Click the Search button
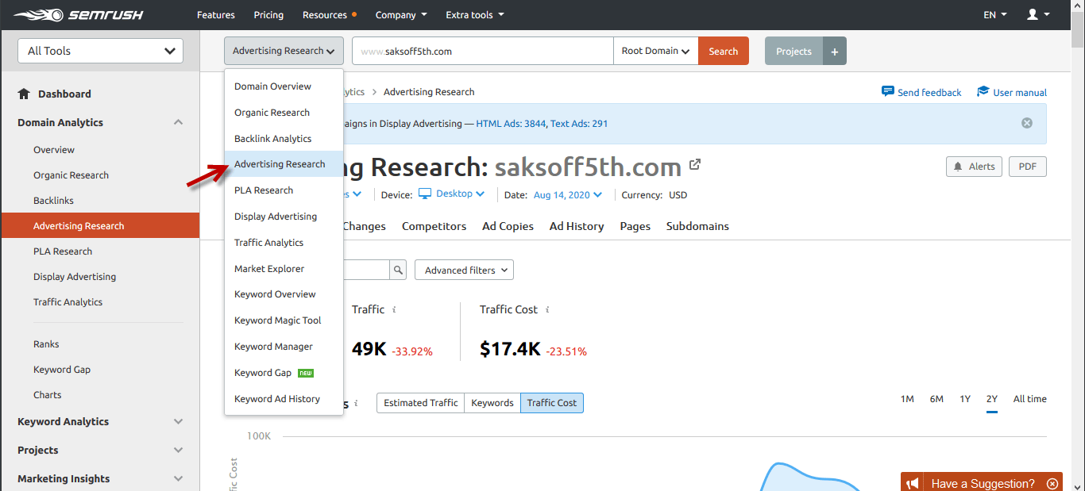 [723, 50]
